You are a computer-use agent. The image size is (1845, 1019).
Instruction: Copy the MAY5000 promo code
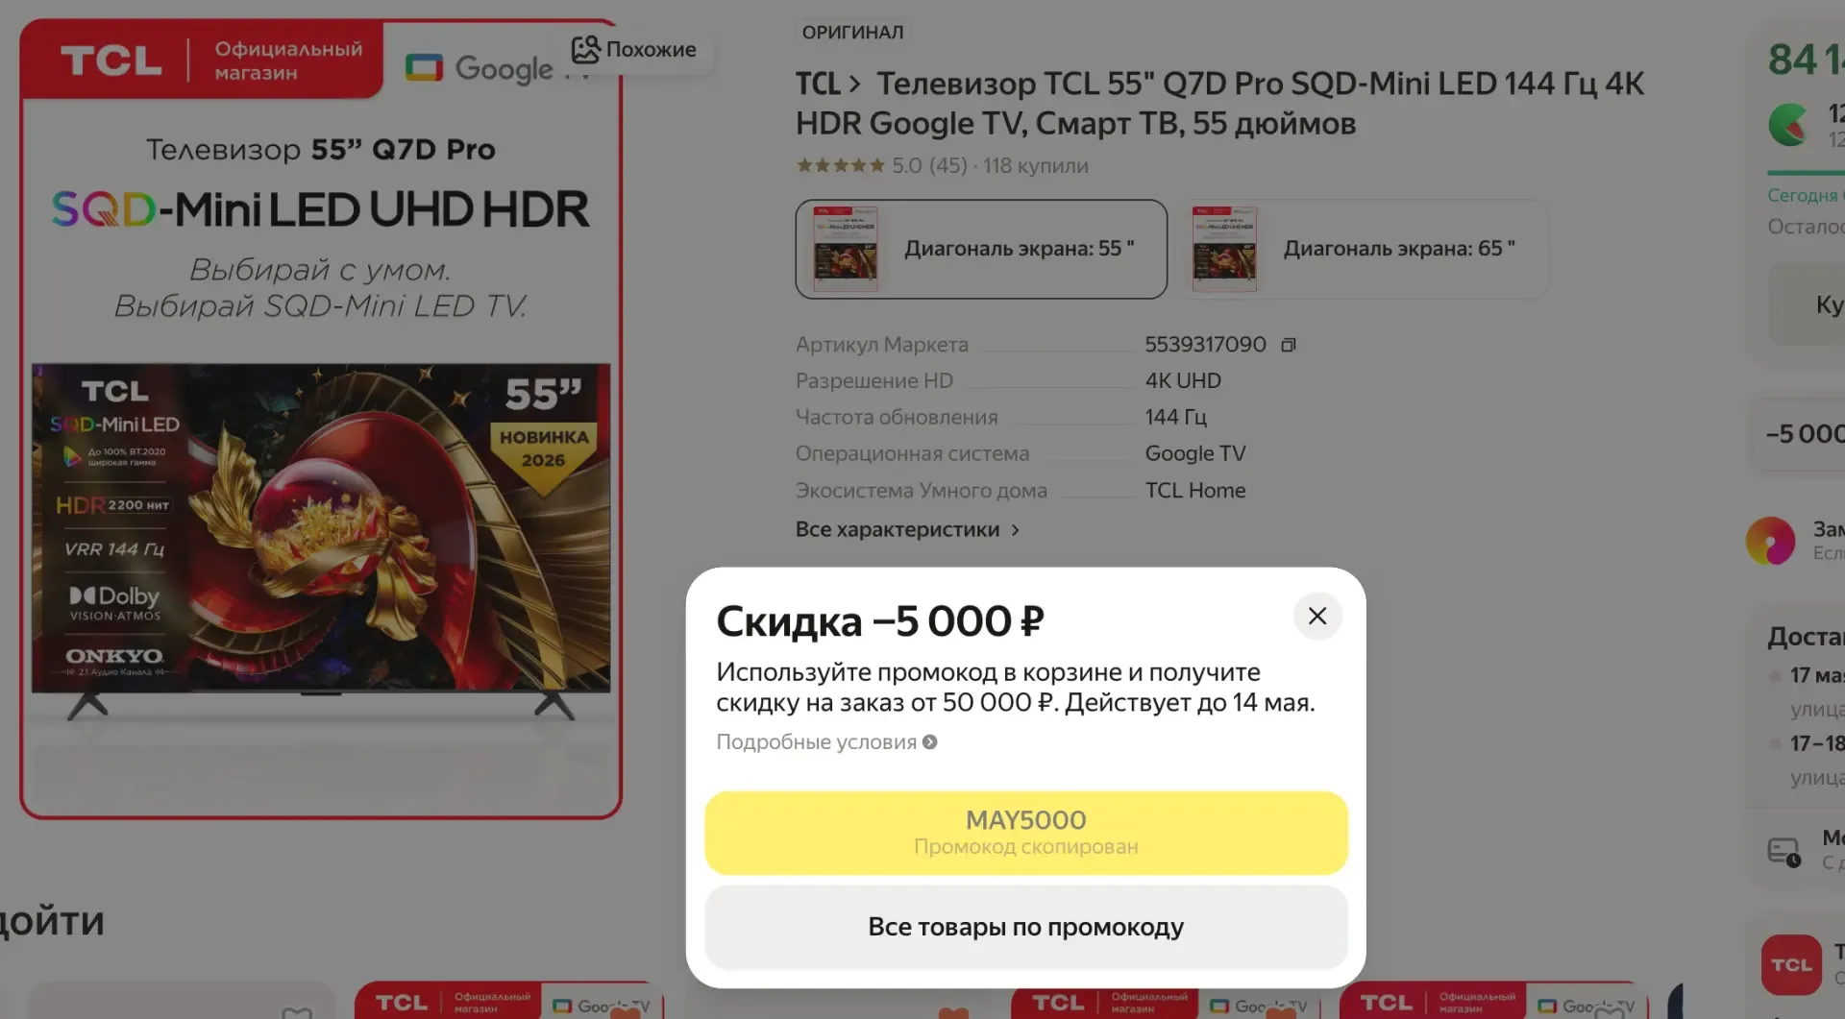pos(1026,833)
